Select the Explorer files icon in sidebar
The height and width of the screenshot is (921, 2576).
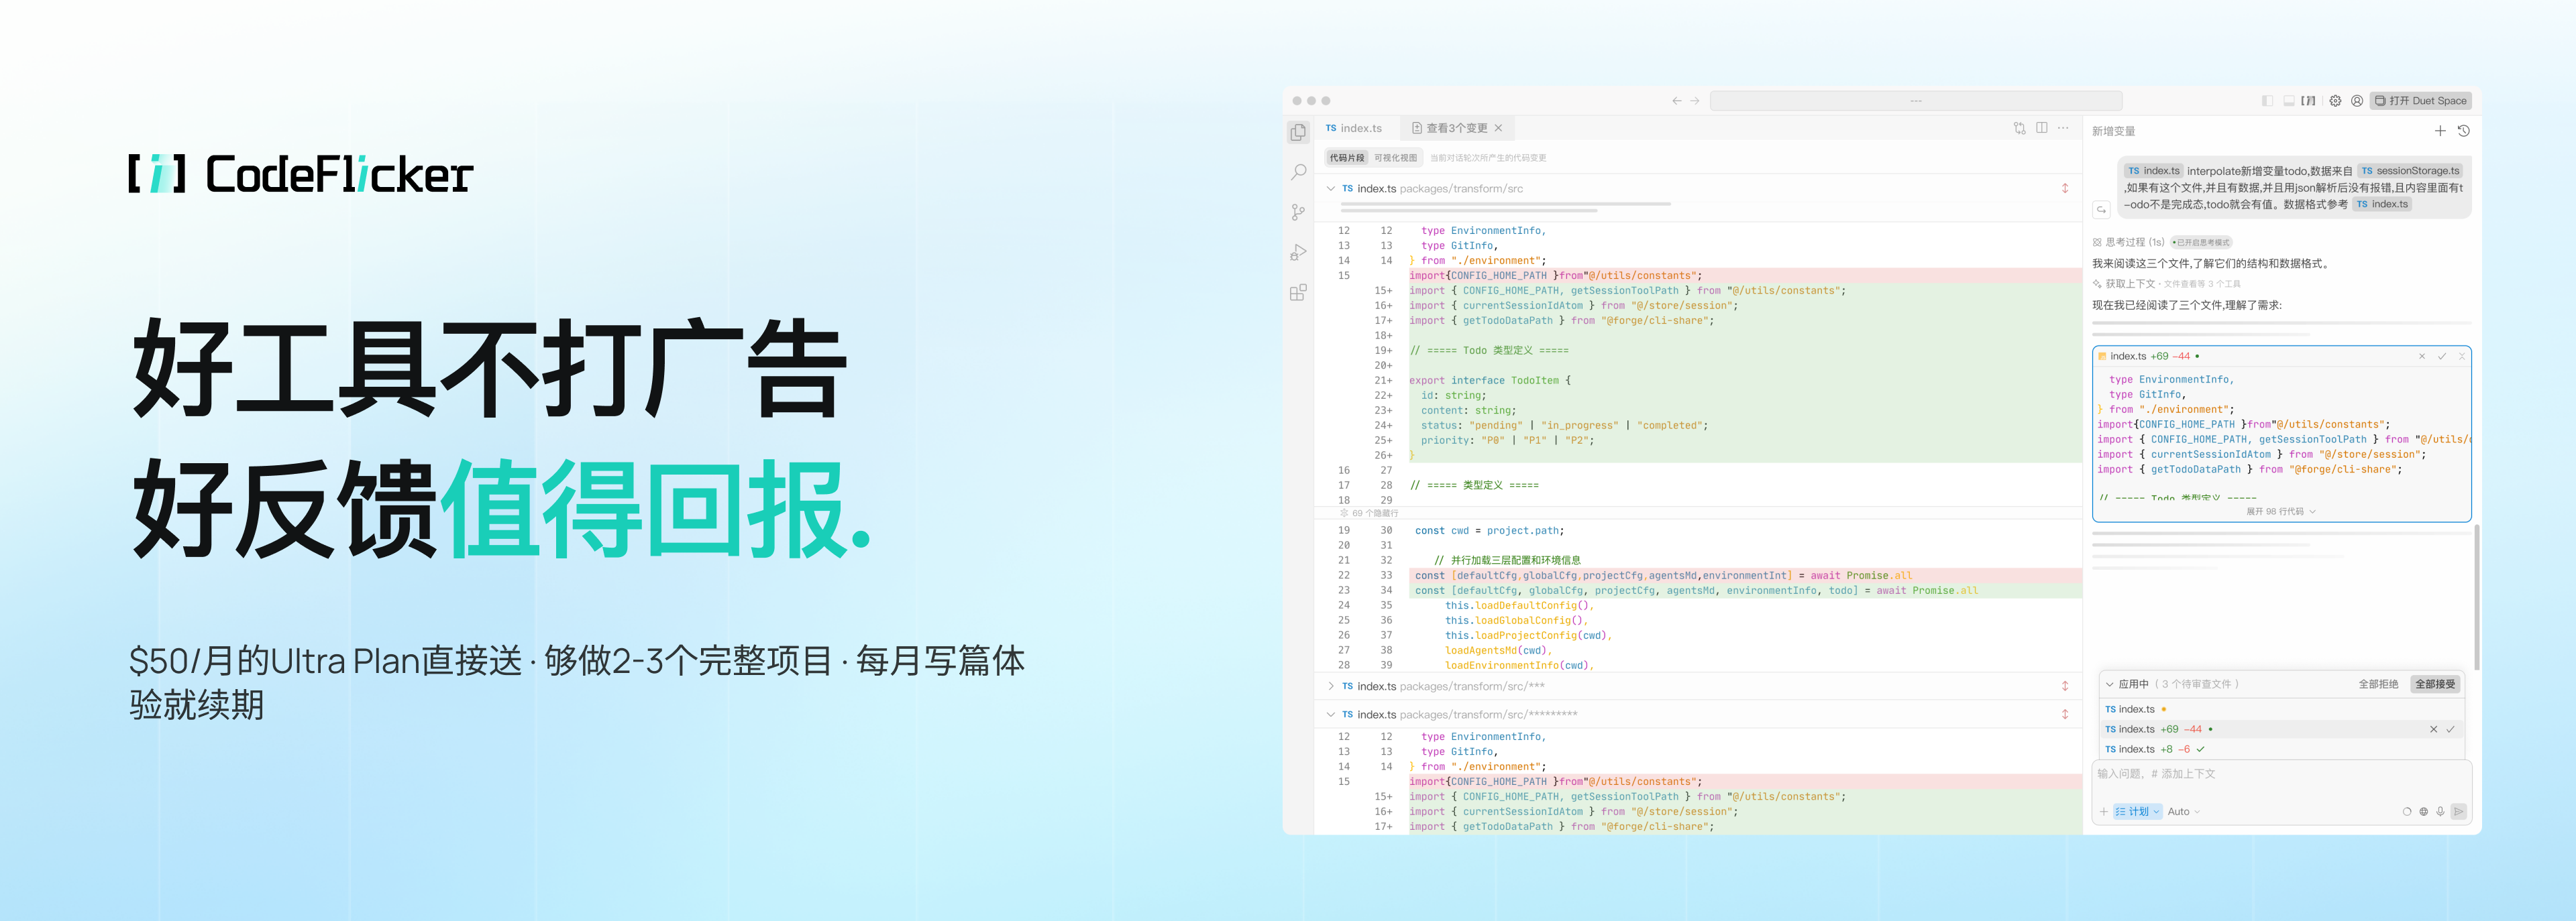click(x=1298, y=131)
